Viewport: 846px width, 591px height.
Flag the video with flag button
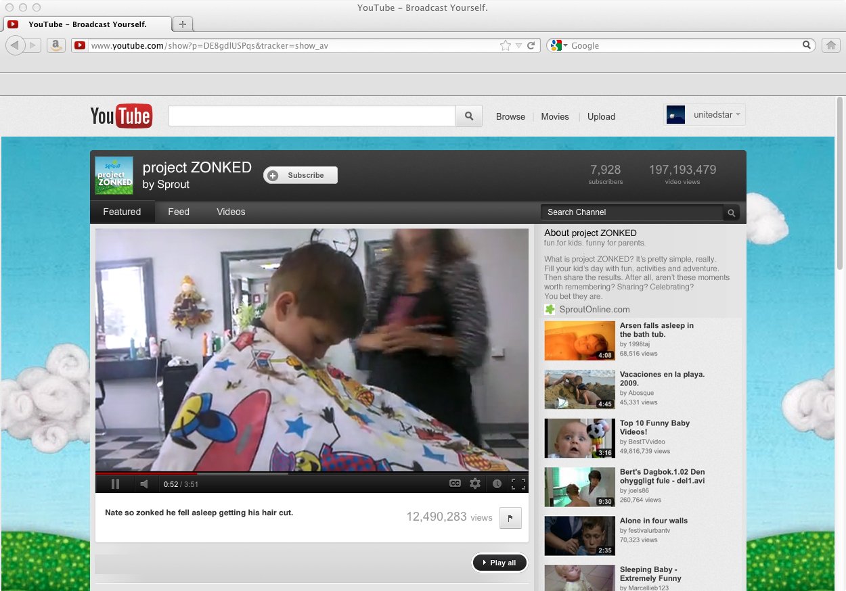click(510, 518)
